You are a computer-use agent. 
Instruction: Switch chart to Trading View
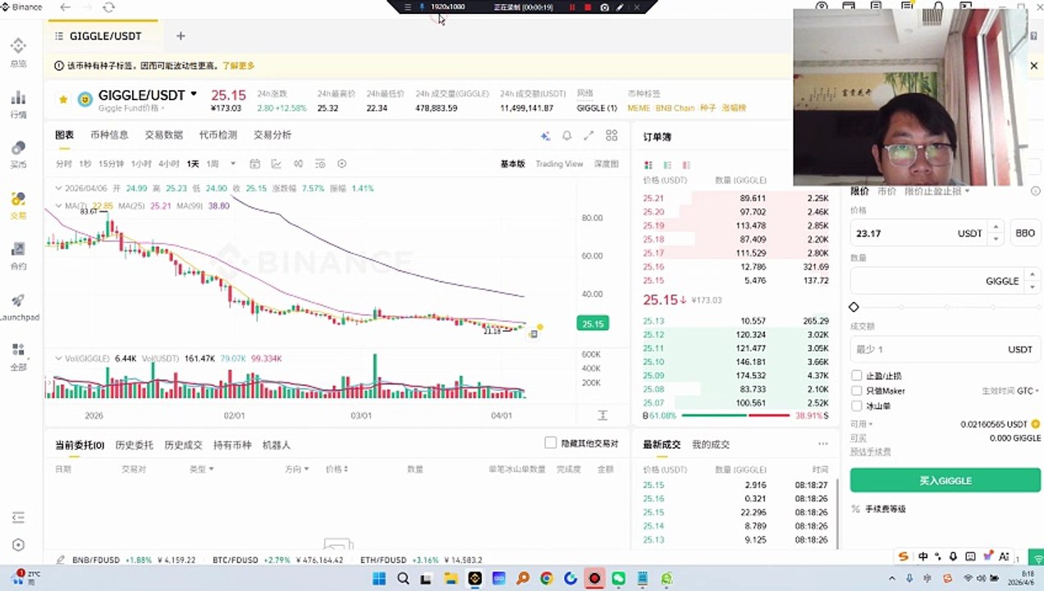click(x=559, y=164)
